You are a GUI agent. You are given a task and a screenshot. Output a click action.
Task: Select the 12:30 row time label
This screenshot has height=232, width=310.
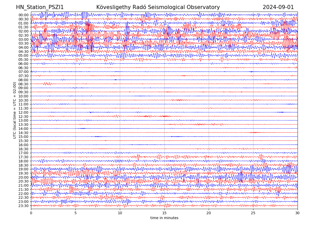pos(24,117)
